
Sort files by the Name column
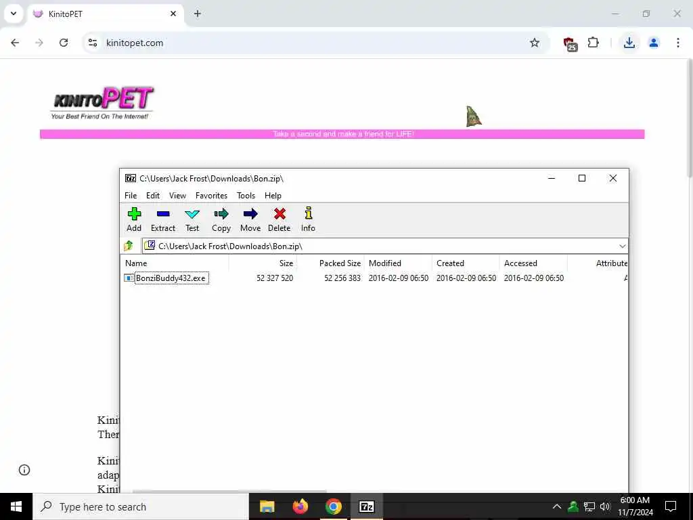click(x=175, y=263)
